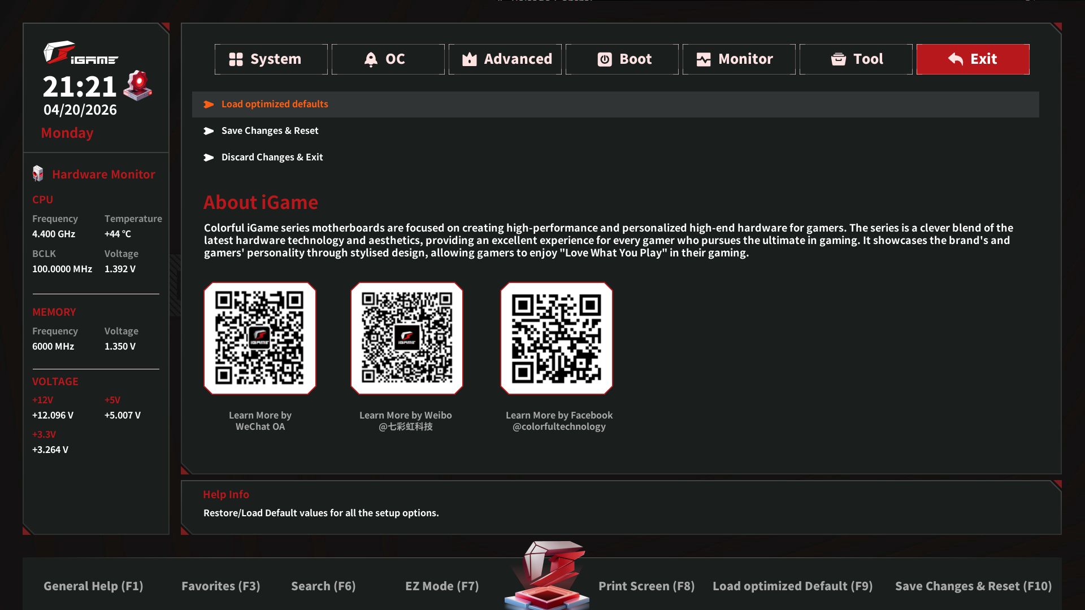Take a Print Screen (F8)
Screen dimensions: 1085x610
point(646,586)
